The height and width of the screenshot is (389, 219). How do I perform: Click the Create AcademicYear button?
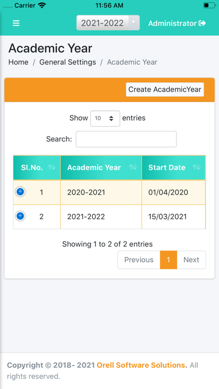tap(165, 89)
